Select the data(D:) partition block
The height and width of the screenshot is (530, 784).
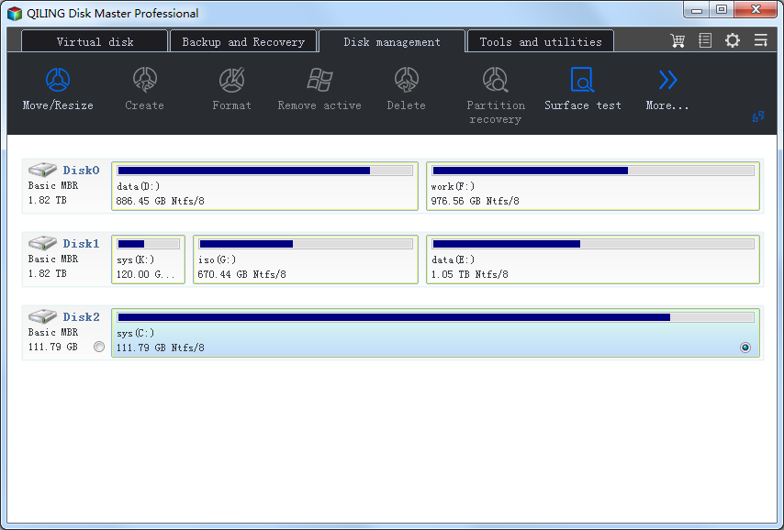[x=264, y=186]
